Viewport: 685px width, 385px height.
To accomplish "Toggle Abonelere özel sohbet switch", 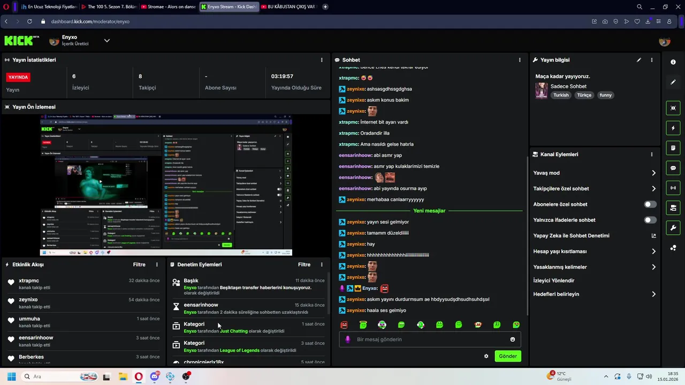I will point(650,204).
